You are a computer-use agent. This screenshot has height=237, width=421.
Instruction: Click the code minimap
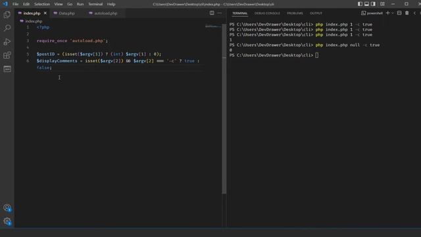point(213,26)
